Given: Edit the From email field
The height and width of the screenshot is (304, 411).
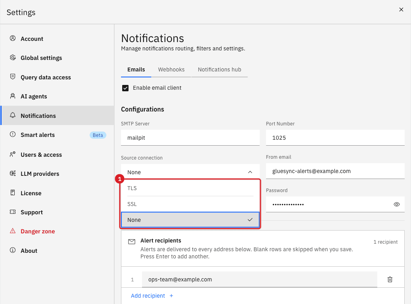Looking at the screenshot, I should coord(335,171).
